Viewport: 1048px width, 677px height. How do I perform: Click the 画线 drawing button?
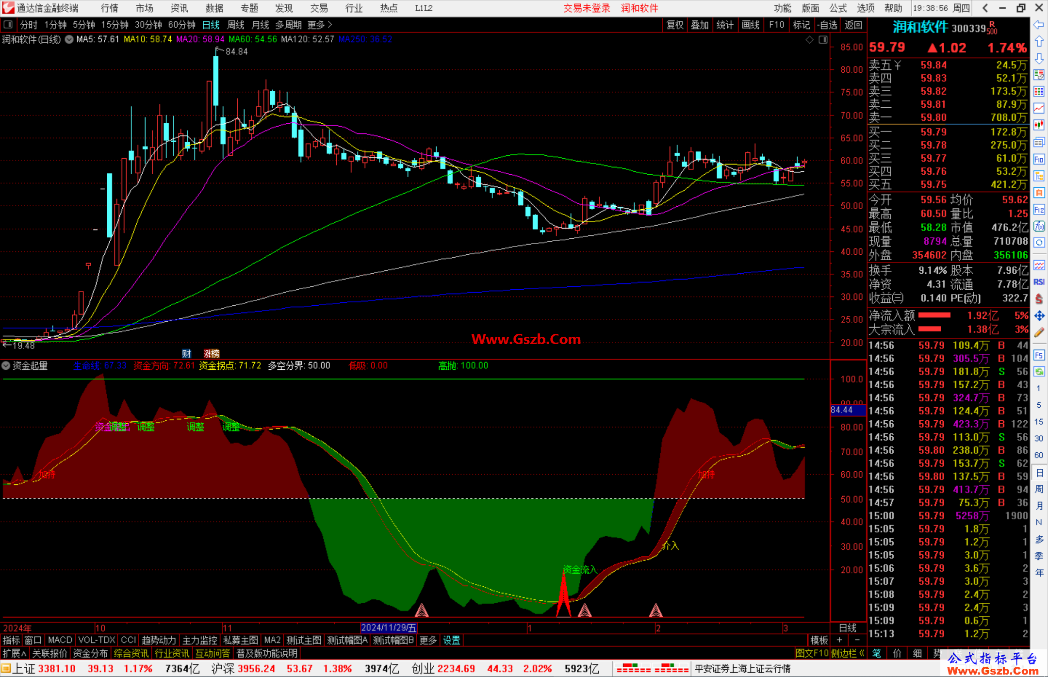pos(751,25)
